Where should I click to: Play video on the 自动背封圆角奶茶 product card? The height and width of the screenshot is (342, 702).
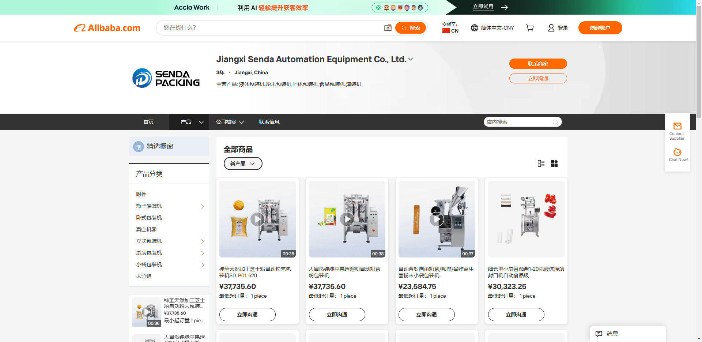[437, 219]
